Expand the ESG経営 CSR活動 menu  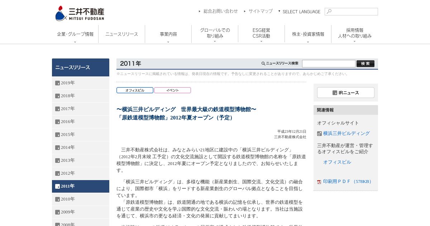click(262, 34)
